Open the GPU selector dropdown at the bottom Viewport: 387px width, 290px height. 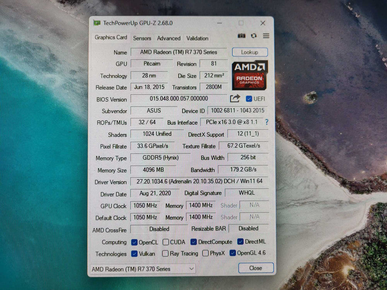click(192, 268)
